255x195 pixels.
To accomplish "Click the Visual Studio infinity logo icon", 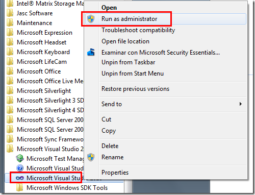I will point(20,178).
